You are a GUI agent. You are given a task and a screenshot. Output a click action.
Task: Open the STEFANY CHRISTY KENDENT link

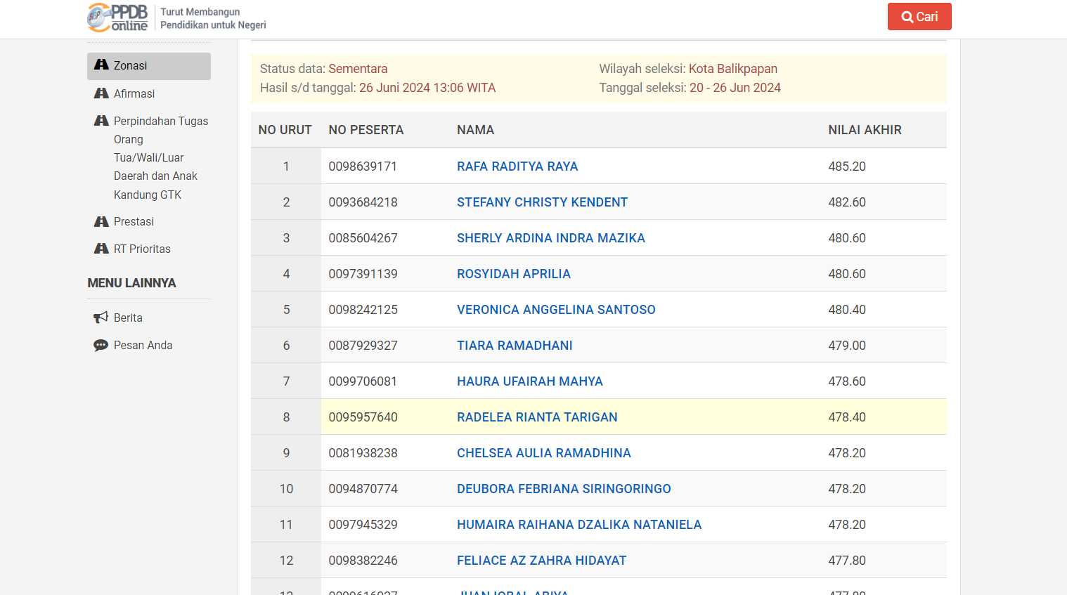(542, 202)
